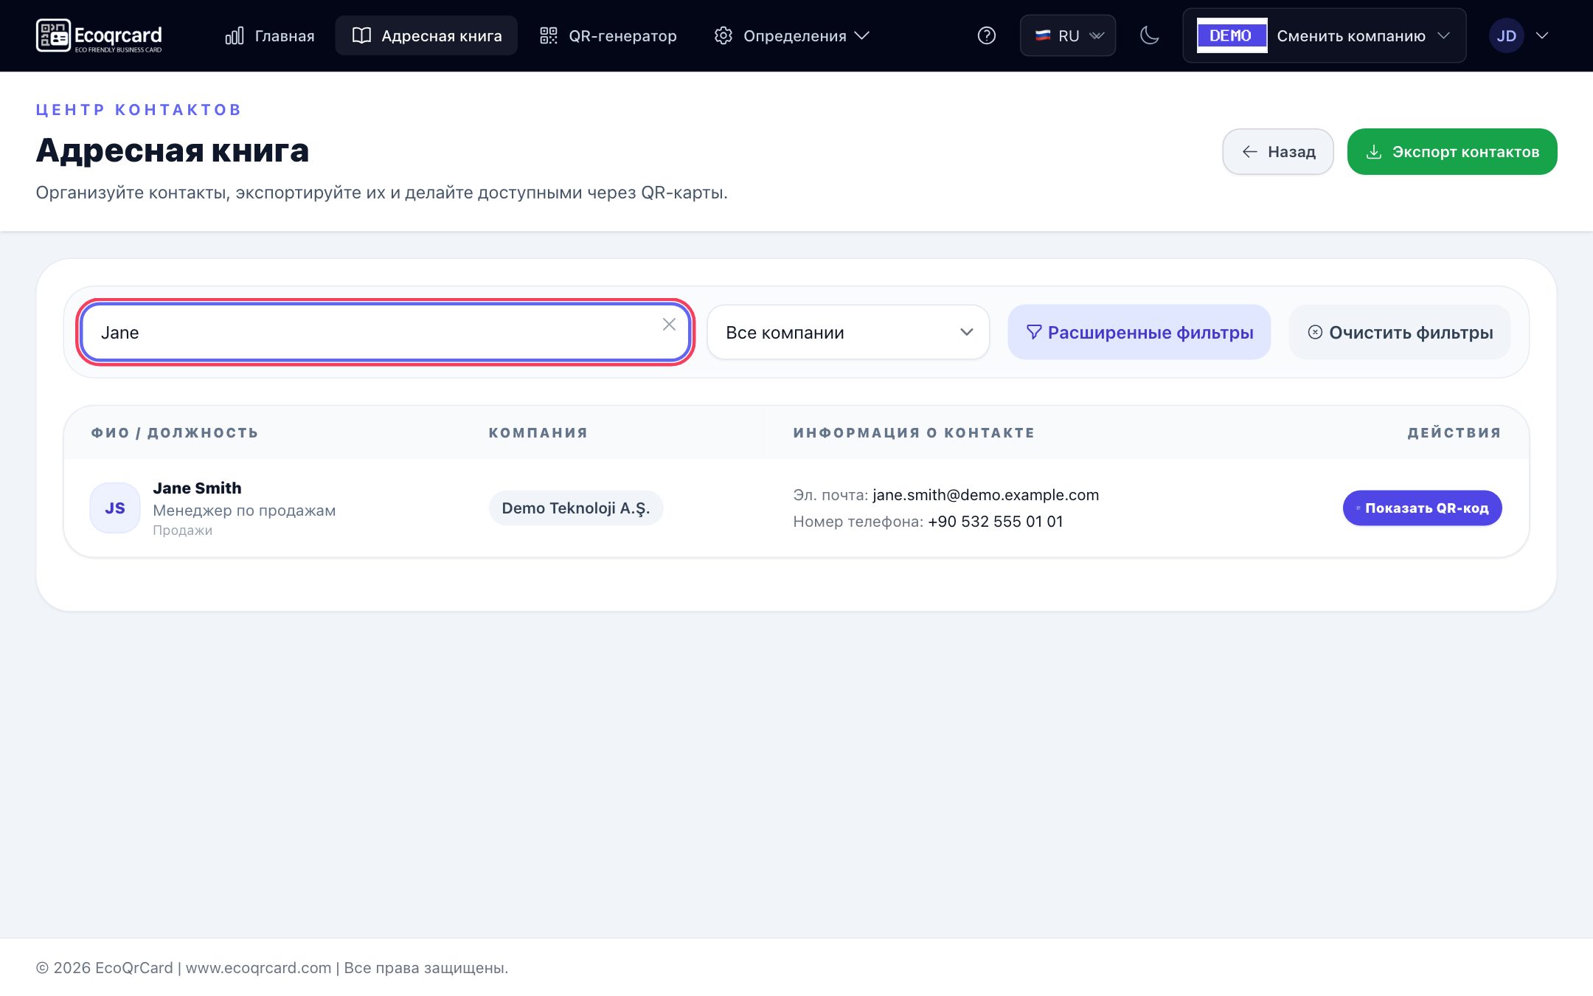The height and width of the screenshot is (996, 1593).
Task: Click the ИНФОРМАЦИЯ О КОНТАКТЕ column header
Action: [914, 432]
